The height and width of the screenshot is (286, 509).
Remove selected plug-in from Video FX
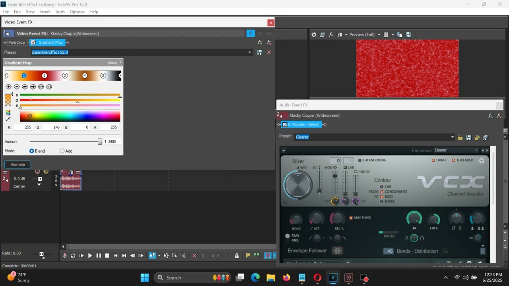click(269, 43)
